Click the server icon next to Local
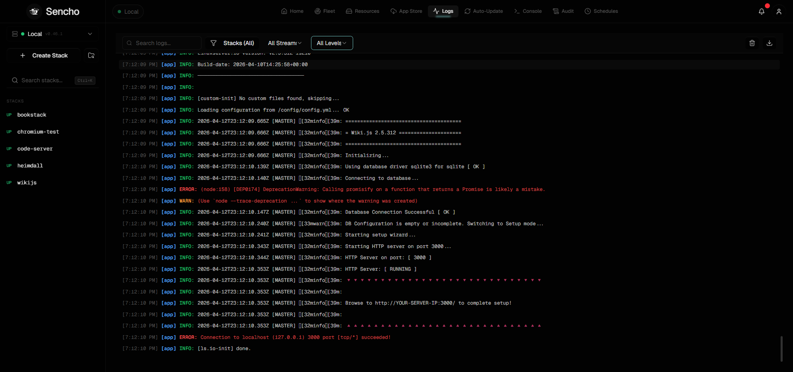 (x=15, y=34)
